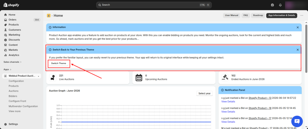308x129 pixels.
Task: Open the Home sidebar icon
Action: pos(5,15)
